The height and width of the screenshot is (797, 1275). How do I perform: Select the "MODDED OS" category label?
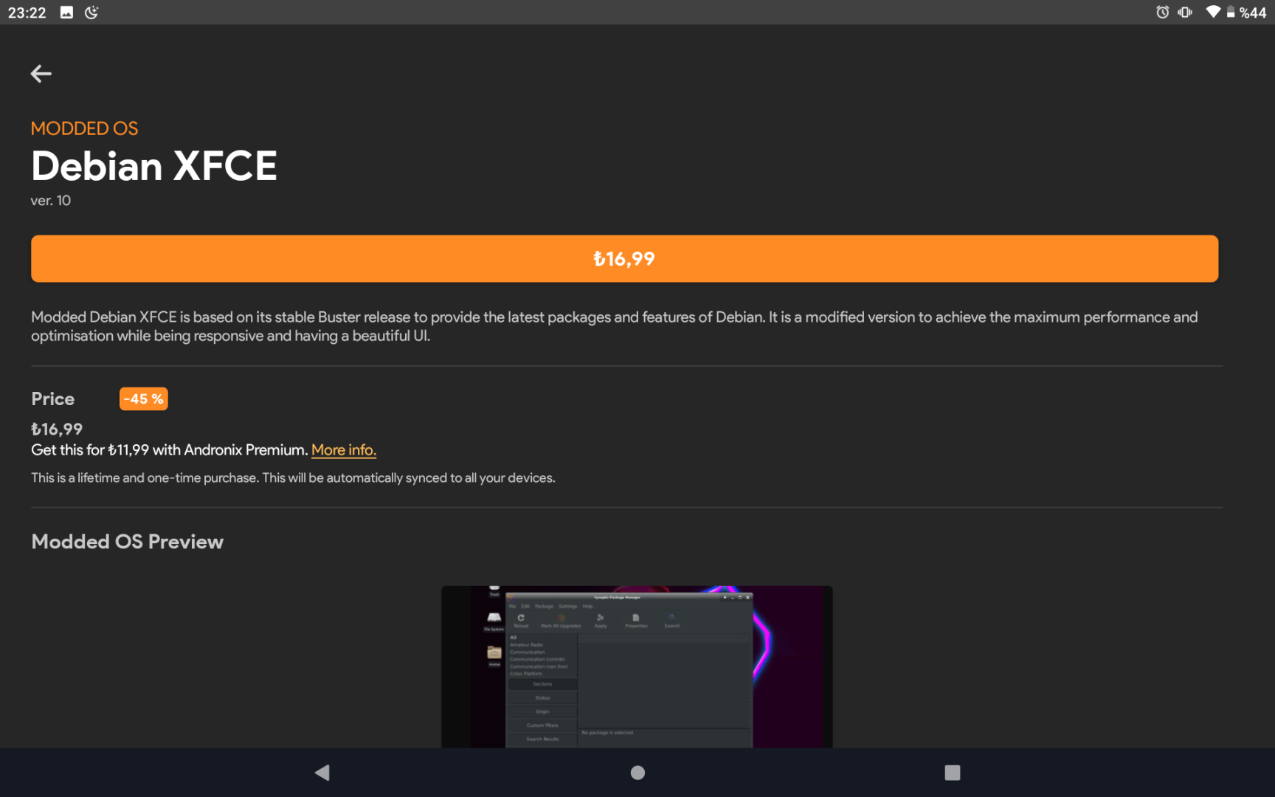coord(85,128)
